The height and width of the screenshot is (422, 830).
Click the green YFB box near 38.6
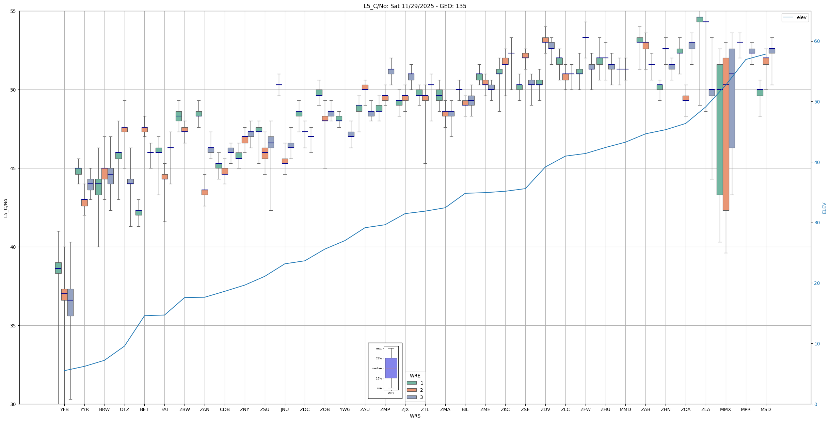point(58,268)
